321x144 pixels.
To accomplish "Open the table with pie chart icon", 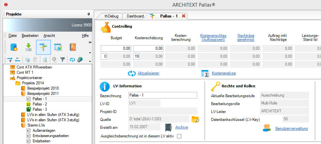I will (x=58, y=47).
